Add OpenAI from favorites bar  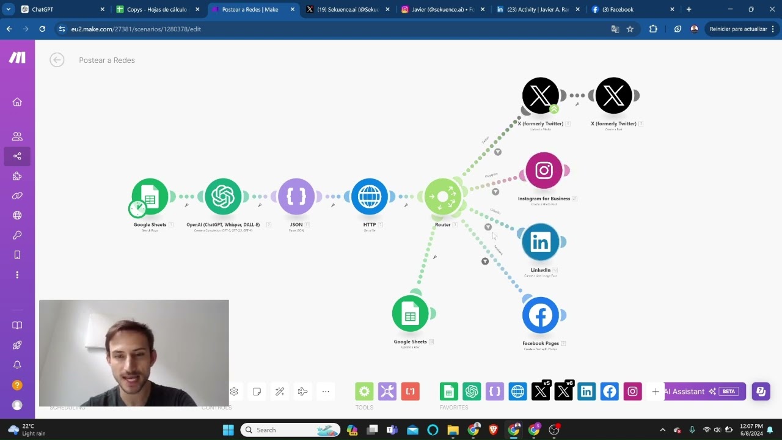[472, 392]
